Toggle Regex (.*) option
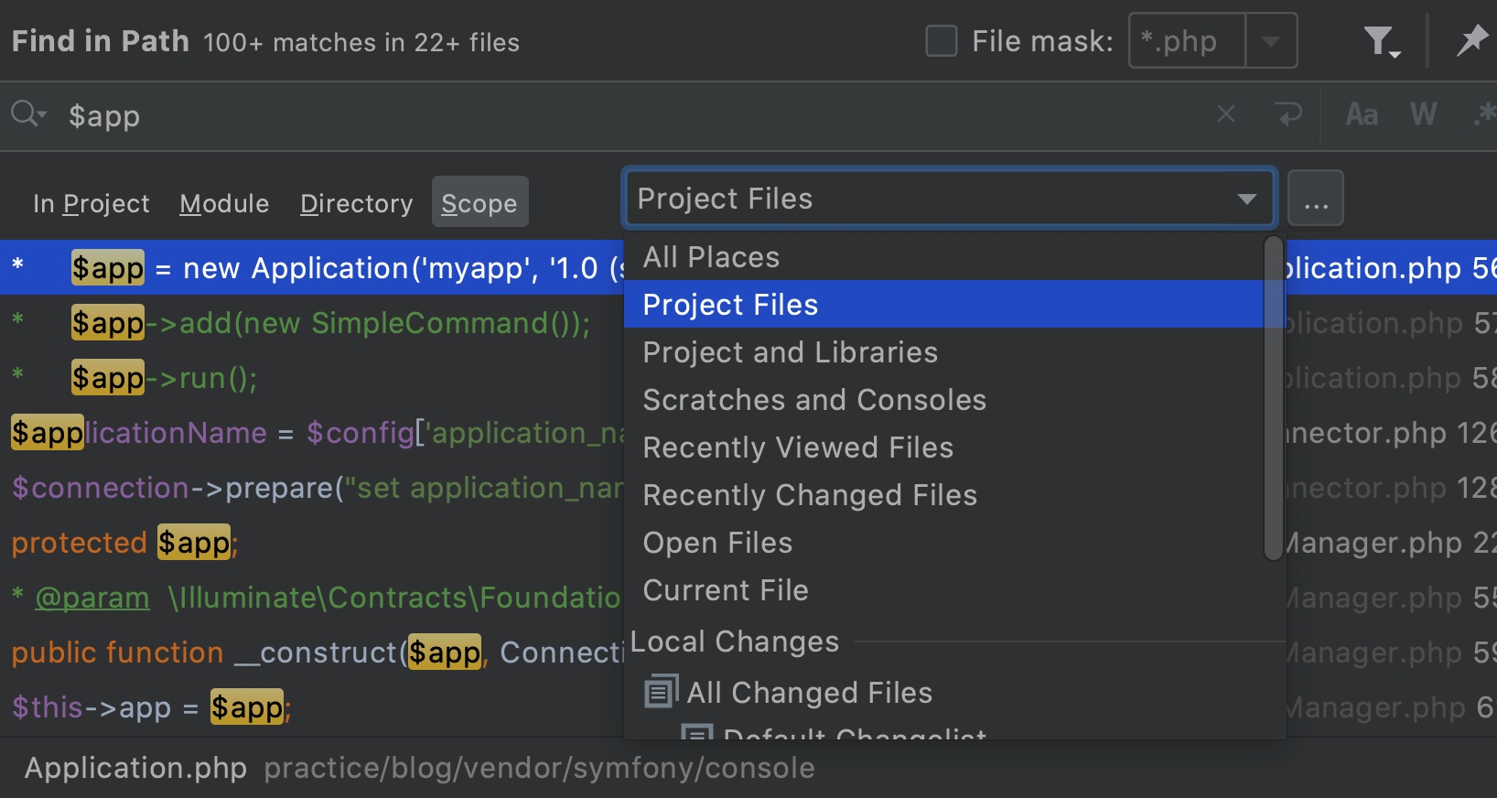Viewport: 1497px width, 798px height. coord(1484,114)
